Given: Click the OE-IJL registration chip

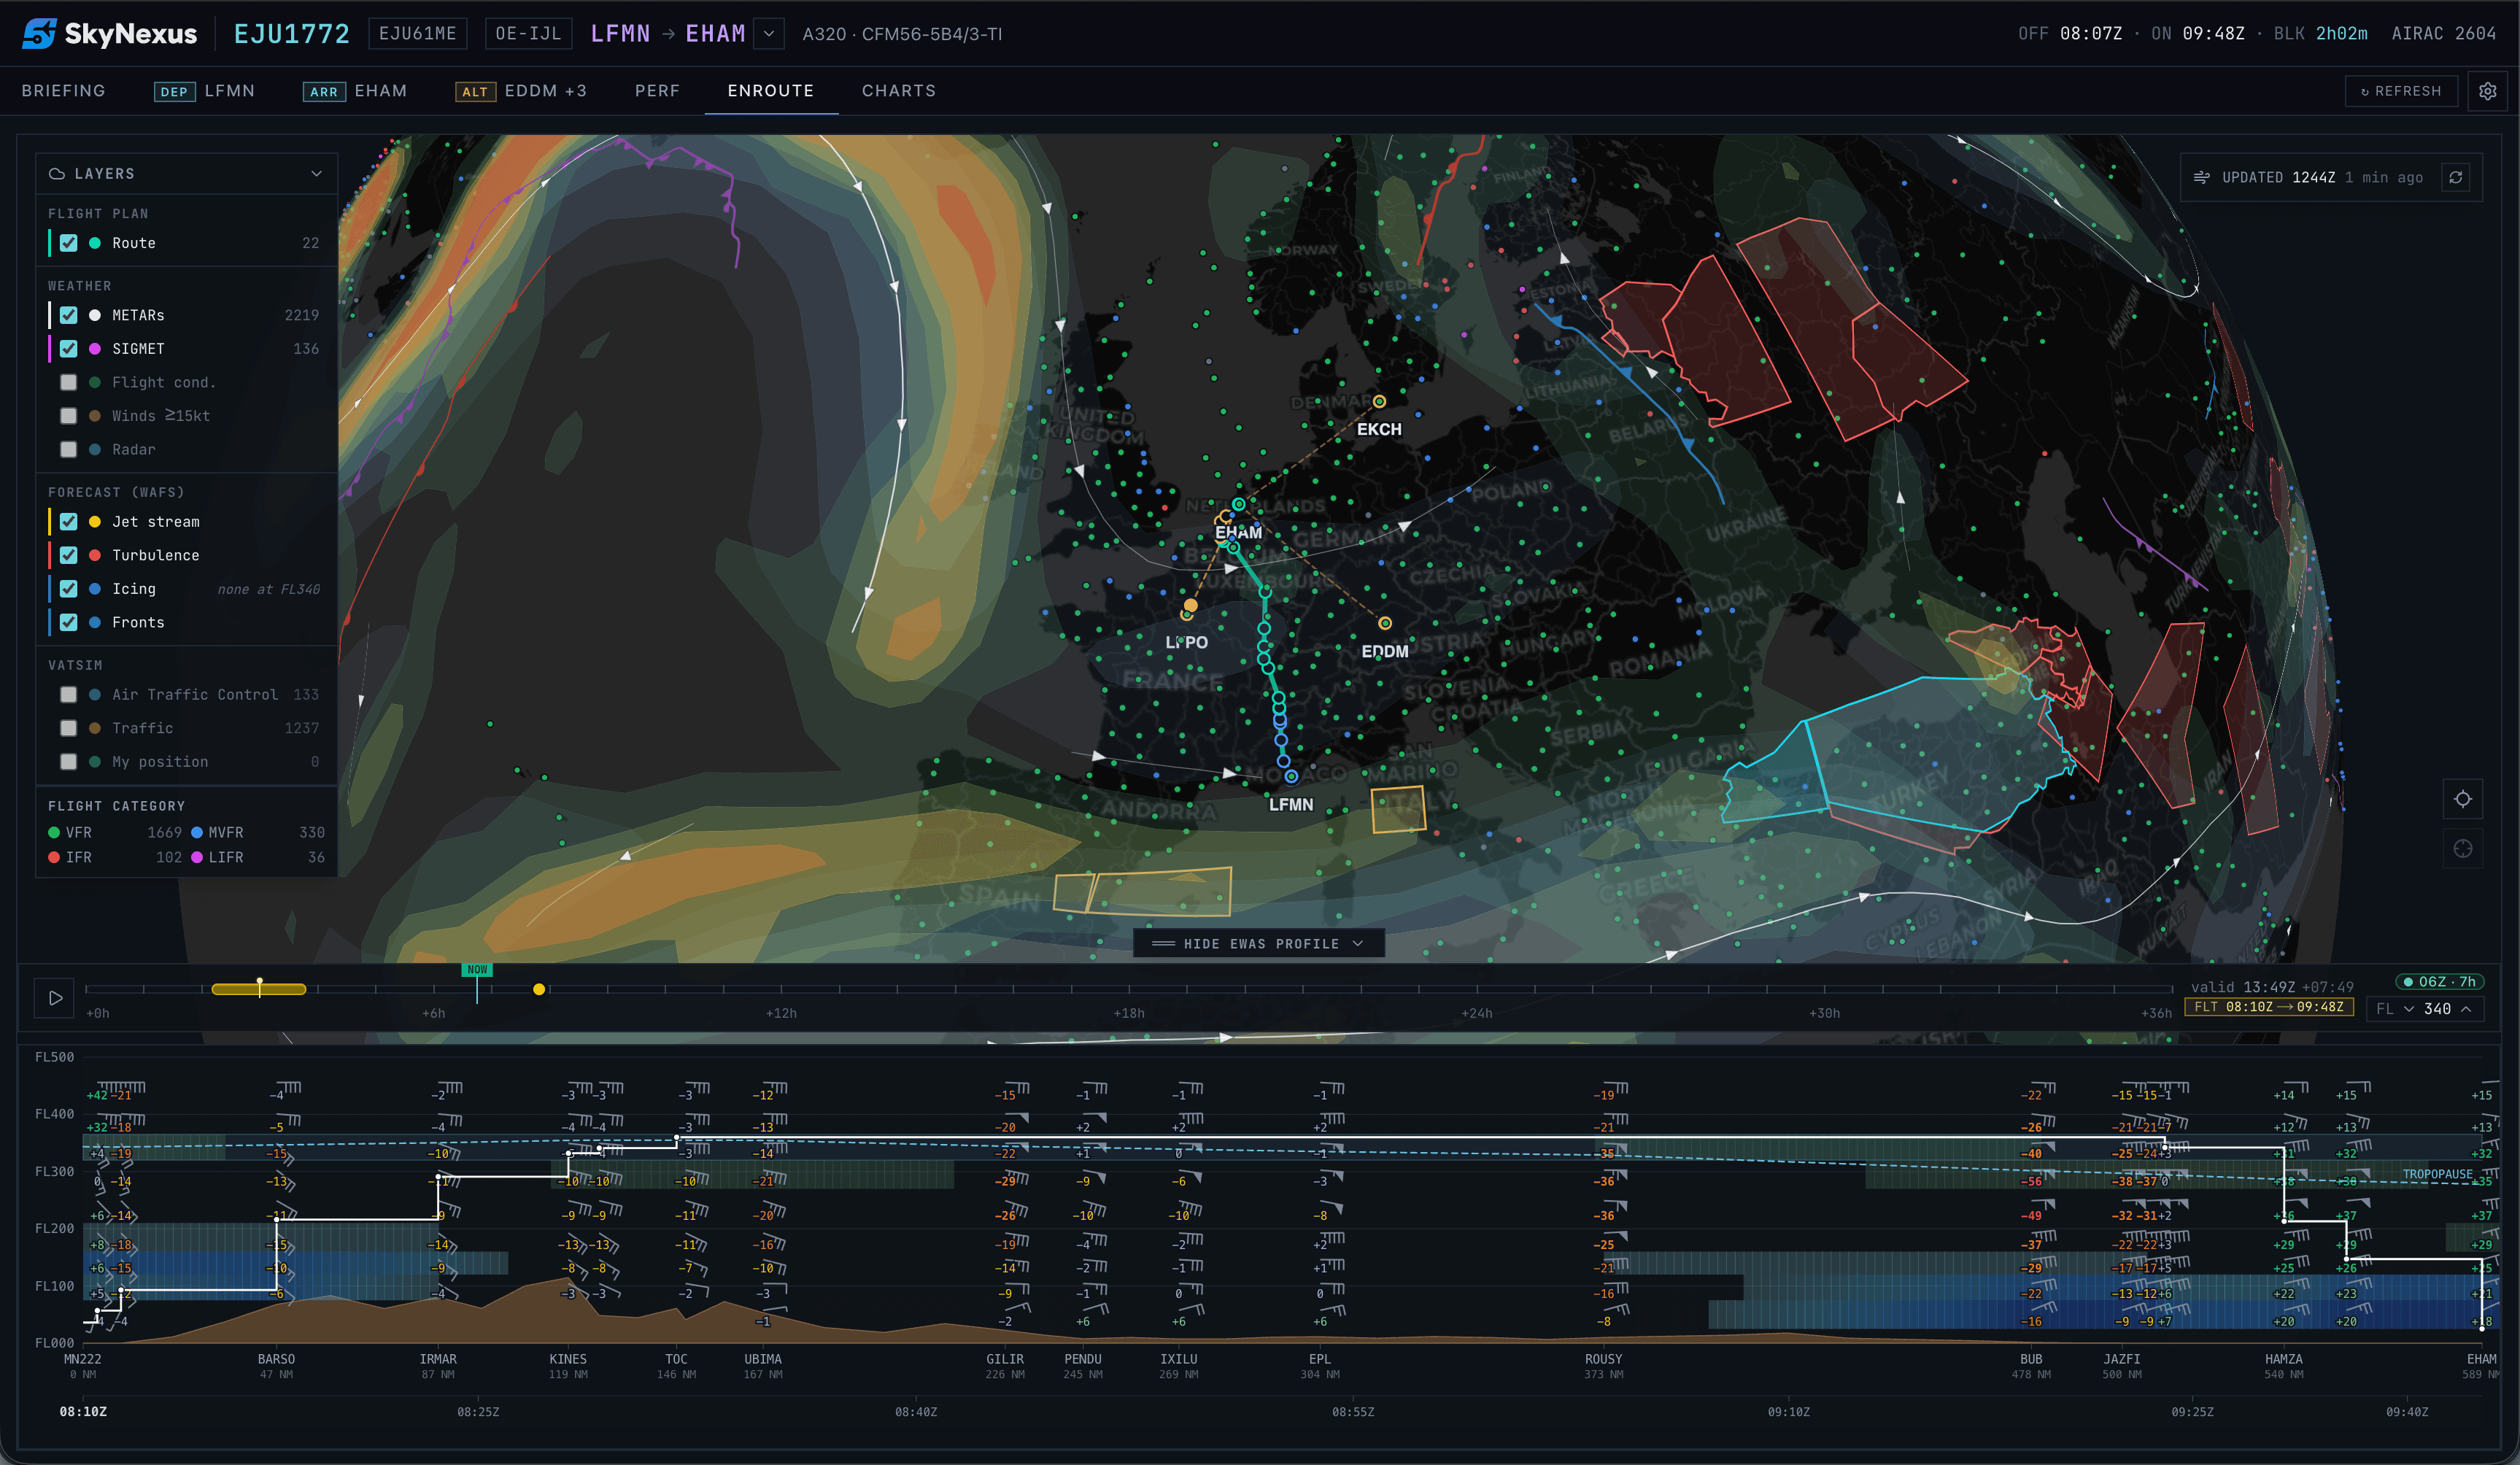Looking at the screenshot, I should 529,34.
